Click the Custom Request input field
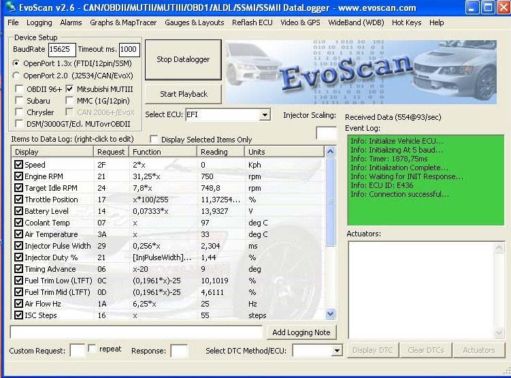 point(78,351)
